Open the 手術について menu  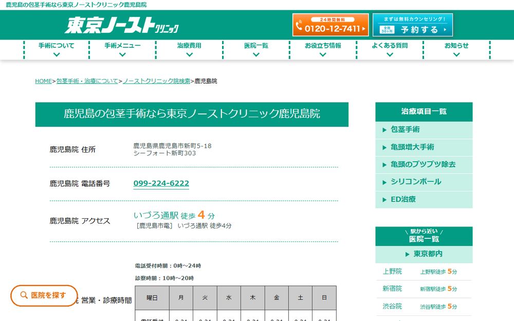coord(57,46)
